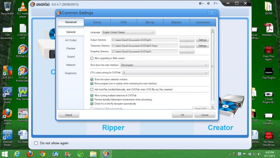Open ENTER folder on desktop

pyautogui.click(x=269, y=8)
